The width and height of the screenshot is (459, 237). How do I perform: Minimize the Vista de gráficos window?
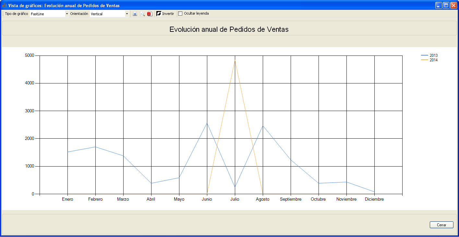click(439, 5)
